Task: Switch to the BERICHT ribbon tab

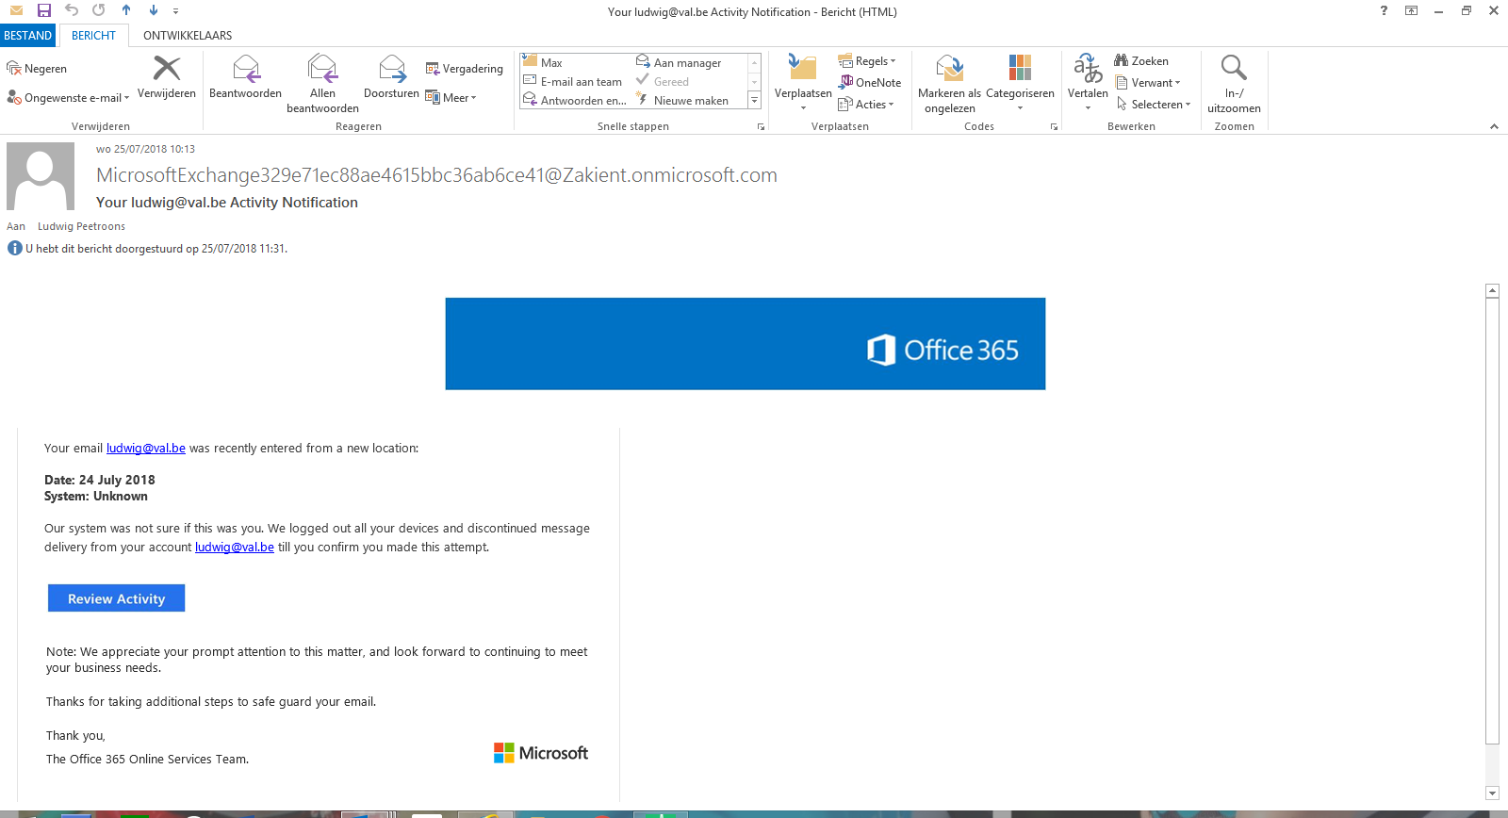Action: click(x=93, y=36)
